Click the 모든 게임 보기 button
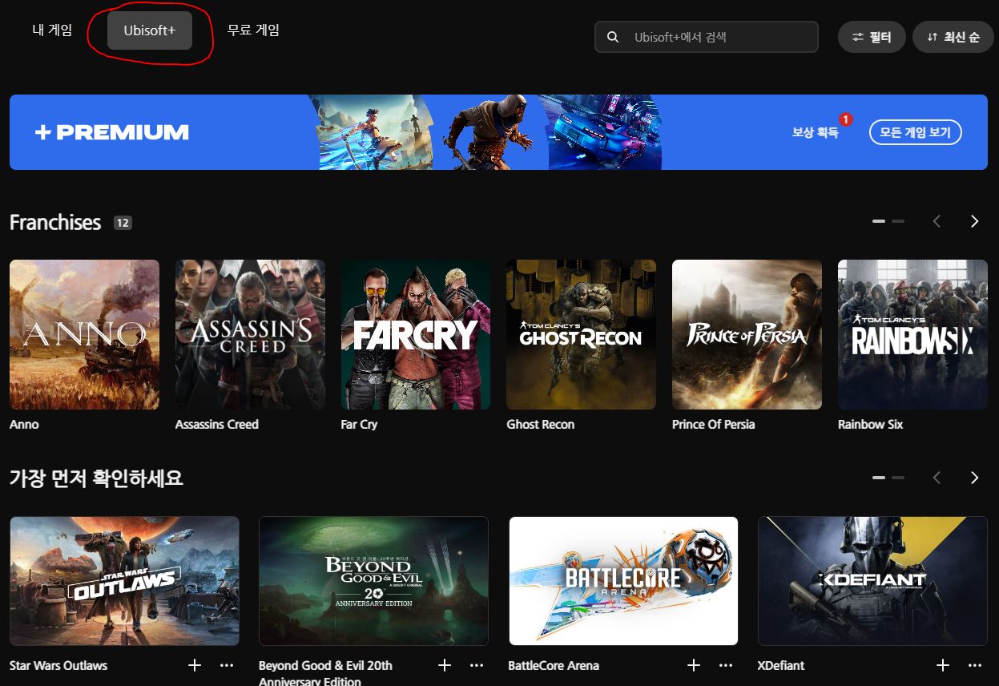999x686 pixels. [915, 132]
